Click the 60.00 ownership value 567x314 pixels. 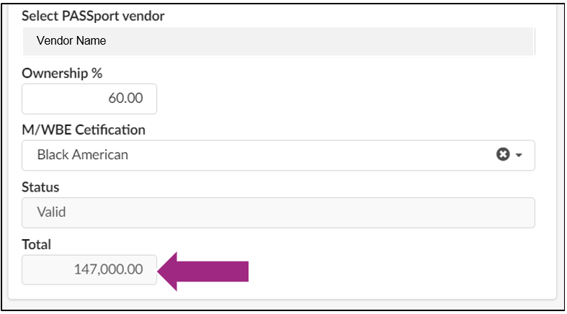pyautogui.click(x=125, y=99)
